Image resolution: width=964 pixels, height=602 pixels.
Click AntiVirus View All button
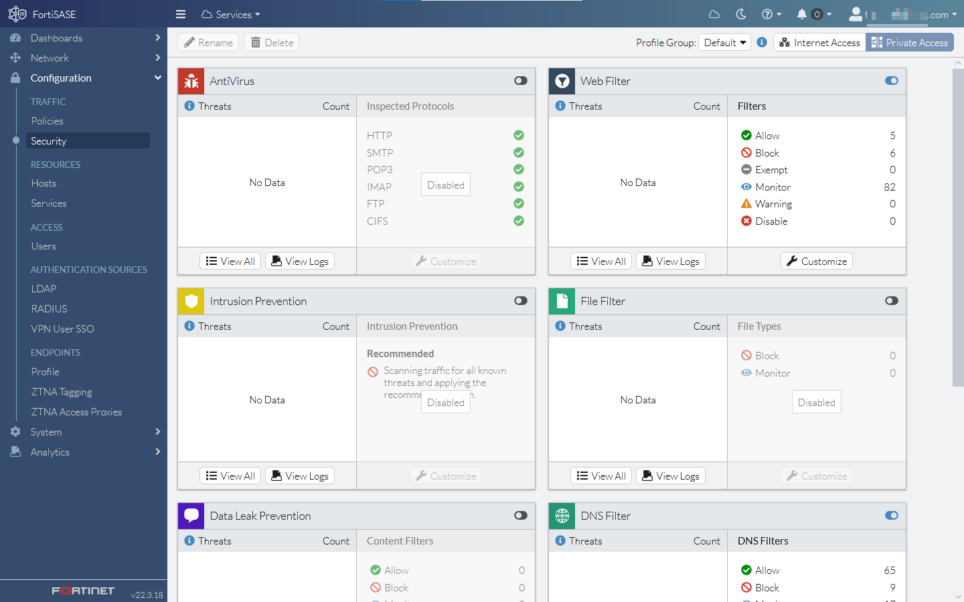tap(230, 261)
